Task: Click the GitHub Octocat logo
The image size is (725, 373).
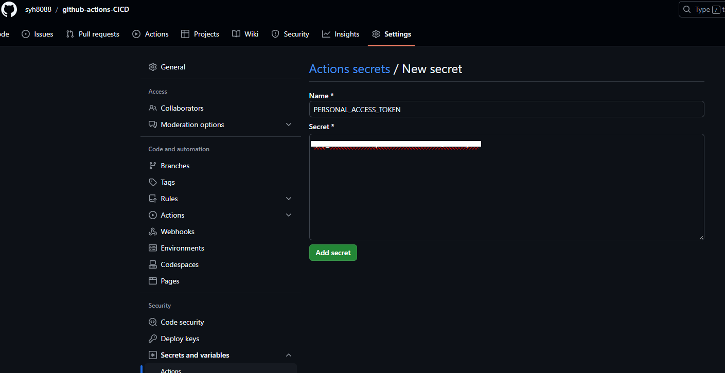Action: [x=9, y=9]
